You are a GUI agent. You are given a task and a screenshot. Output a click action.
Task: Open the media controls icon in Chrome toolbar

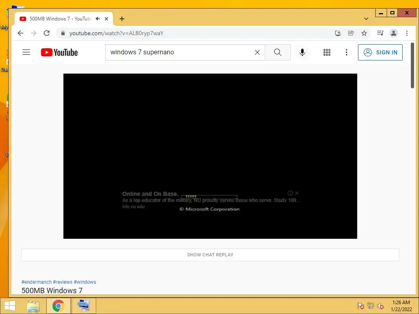(x=380, y=33)
